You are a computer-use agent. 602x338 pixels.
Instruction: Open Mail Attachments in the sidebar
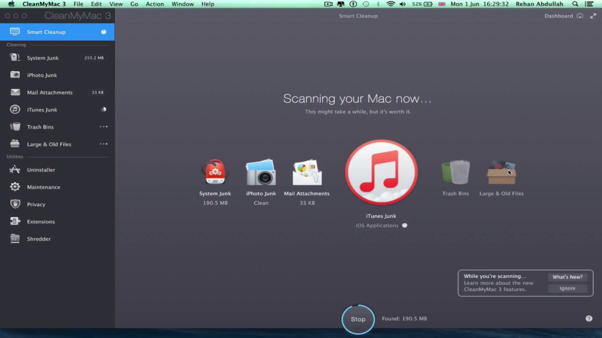point(57,92)
